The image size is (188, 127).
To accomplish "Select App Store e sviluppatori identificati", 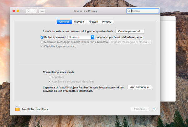I will [50, 82].
